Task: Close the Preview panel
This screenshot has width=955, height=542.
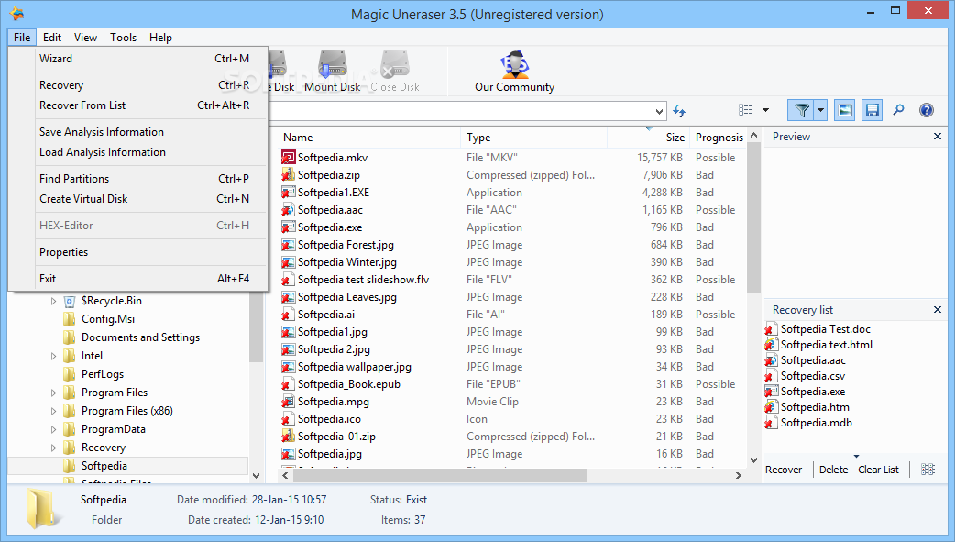Action: [x=938, y=137]
